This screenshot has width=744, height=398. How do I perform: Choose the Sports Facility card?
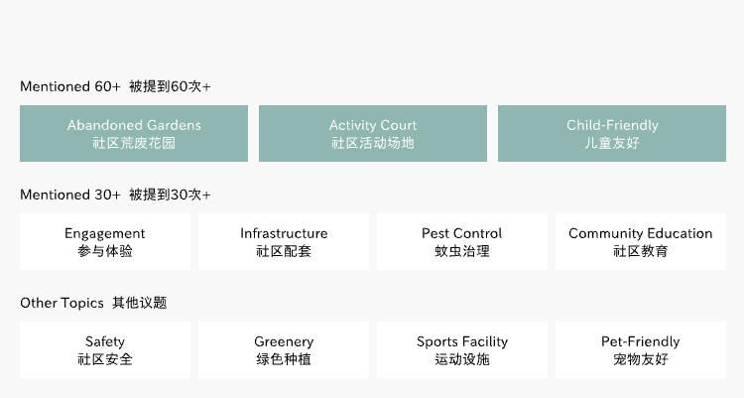(x=462, y=349)
